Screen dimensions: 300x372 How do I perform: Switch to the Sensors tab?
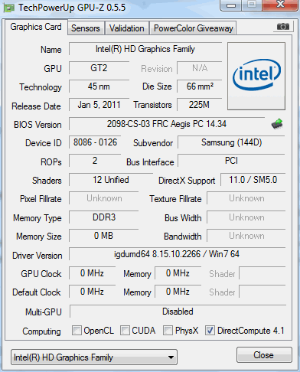pyautogui.click(x=86, y=28)
